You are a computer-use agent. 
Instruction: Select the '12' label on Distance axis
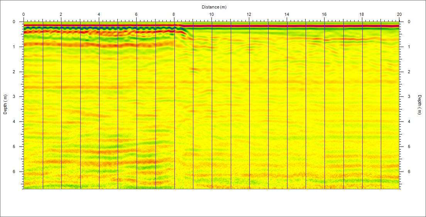coord(249,14)
